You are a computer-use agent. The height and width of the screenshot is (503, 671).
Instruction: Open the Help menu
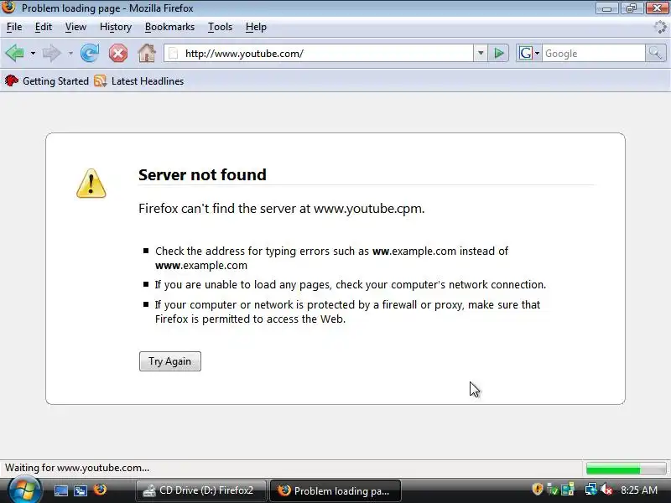(x=256, y=27)
